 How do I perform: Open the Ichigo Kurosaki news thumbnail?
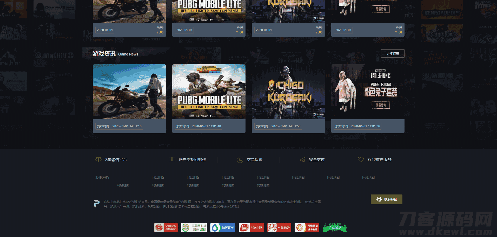pyautogui.click(x=288, y=92)
